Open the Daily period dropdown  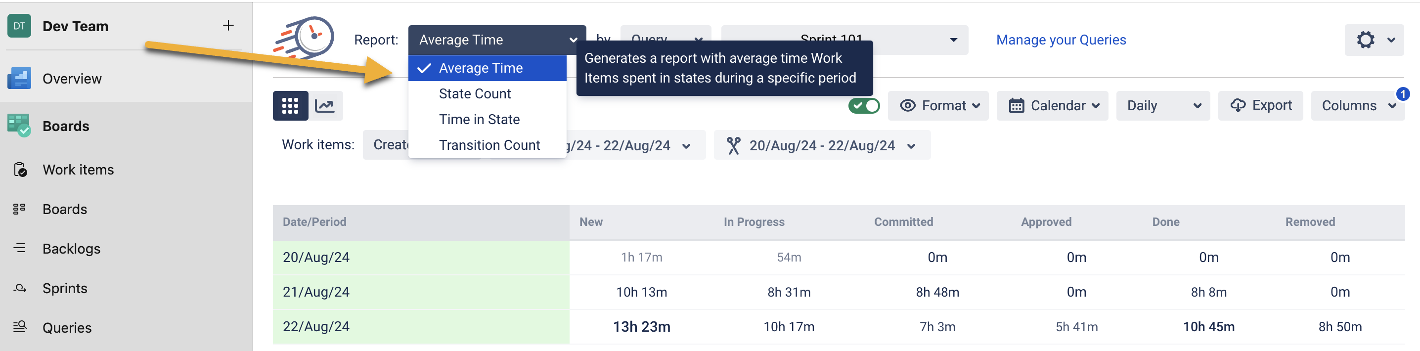point(1162,106)
